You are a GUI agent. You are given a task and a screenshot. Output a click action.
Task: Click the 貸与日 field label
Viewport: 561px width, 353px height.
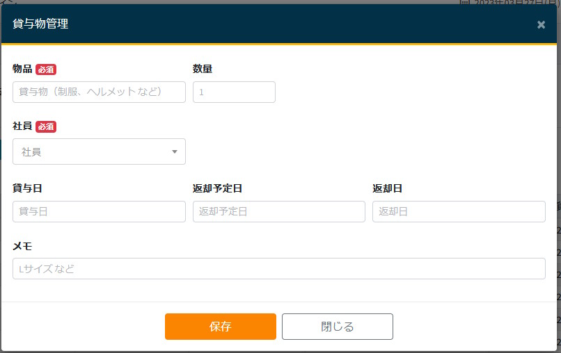point(28,188)
